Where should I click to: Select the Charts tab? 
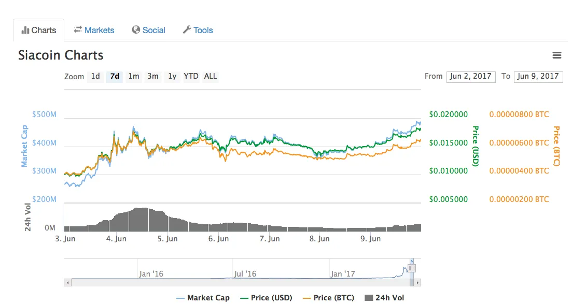pyautogui.click(x=39, y=30)
